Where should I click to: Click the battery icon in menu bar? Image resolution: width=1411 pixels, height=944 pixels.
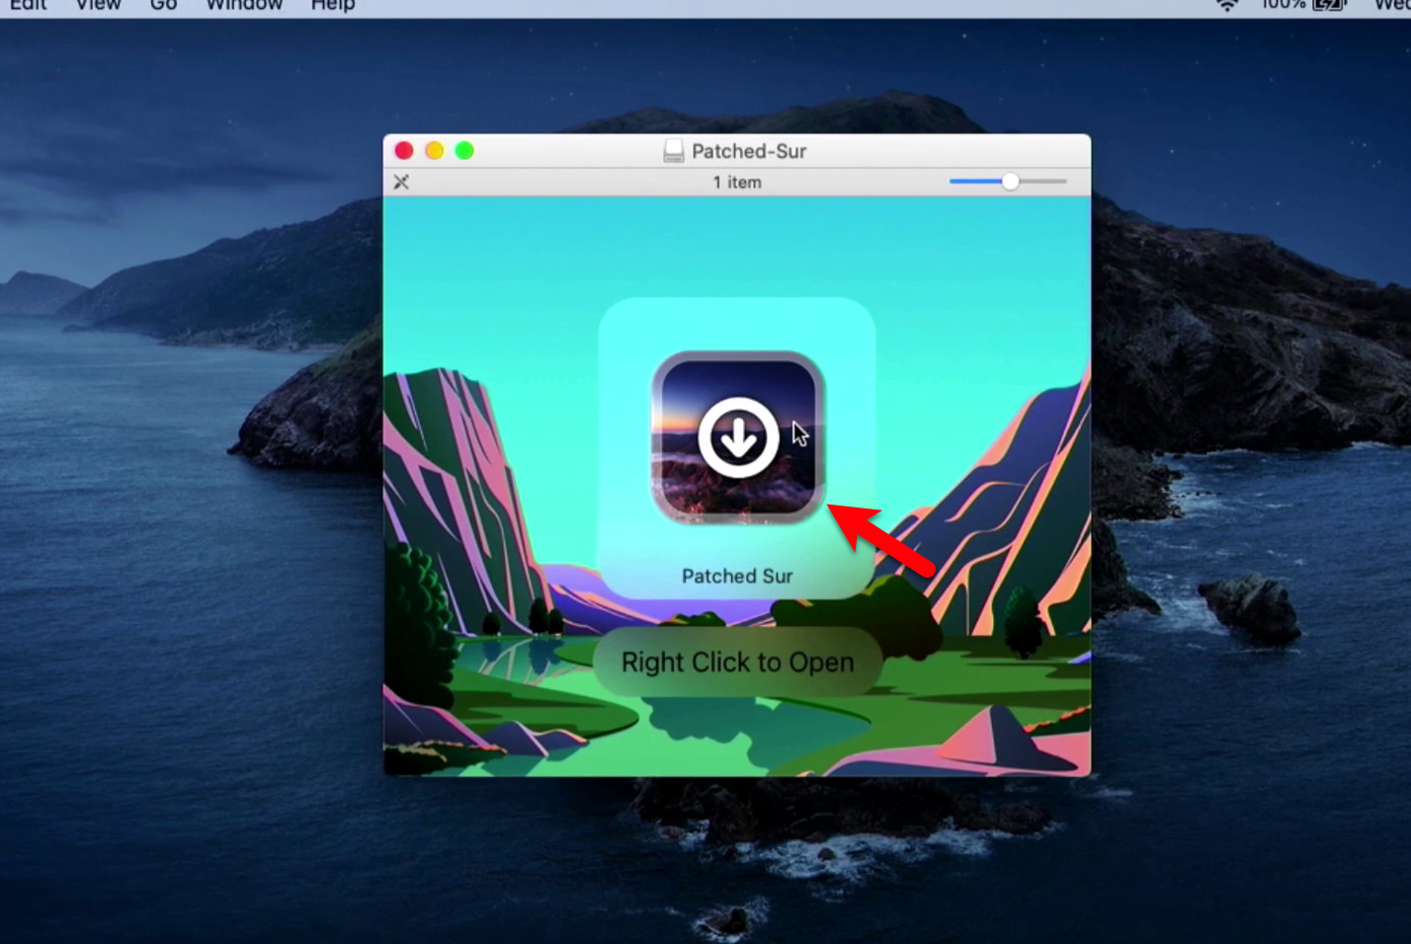[1329, 5]
